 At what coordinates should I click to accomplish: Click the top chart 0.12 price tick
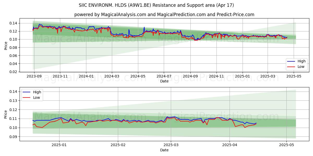click(x=14, y=31)
